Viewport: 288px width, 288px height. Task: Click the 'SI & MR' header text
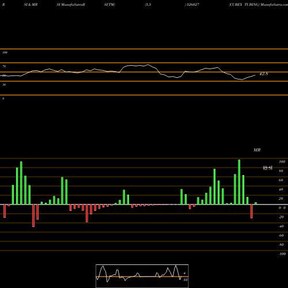tap(31, 5)
